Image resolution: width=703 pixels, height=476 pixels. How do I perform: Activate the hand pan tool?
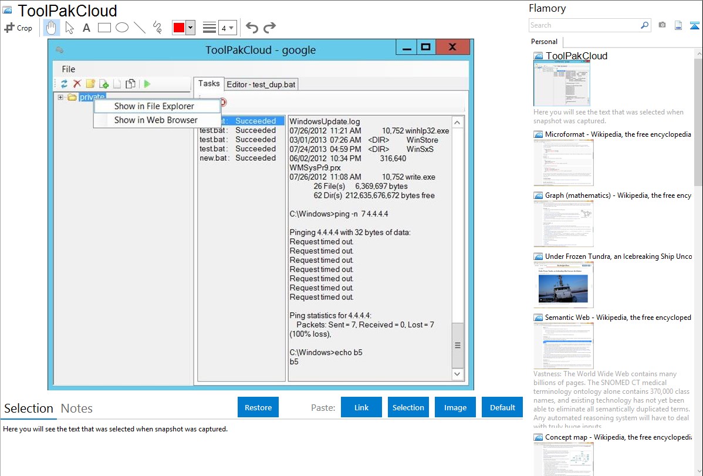point(51,28)
